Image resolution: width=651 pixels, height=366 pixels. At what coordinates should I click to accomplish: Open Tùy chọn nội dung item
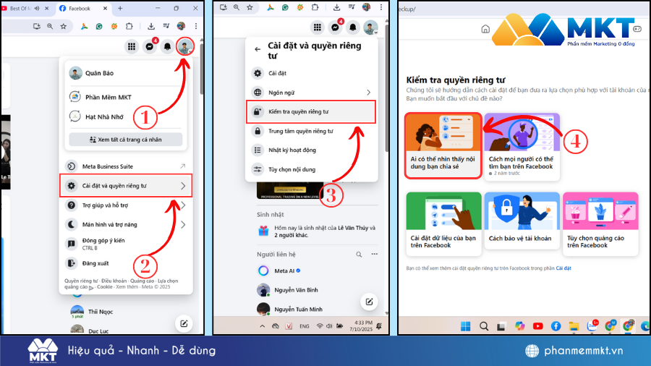[311, 169]
